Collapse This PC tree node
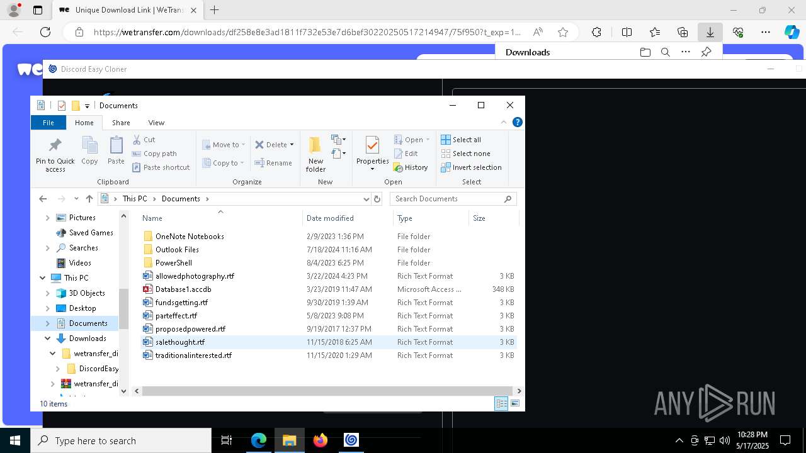 pyautogui.click(x=43, y=278)
